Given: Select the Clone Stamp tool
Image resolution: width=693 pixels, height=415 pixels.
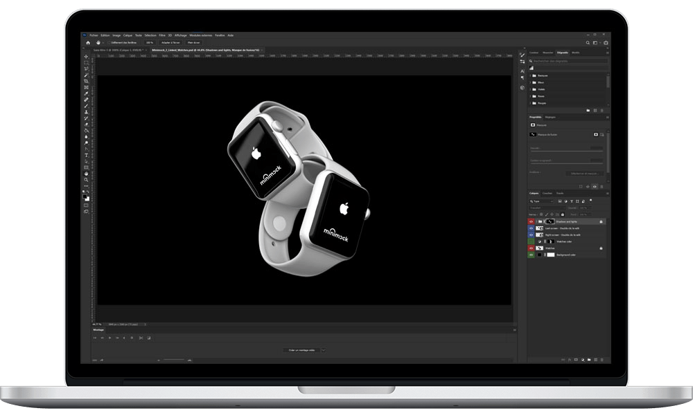Looking at the screenshot, I should click(86, 112).
